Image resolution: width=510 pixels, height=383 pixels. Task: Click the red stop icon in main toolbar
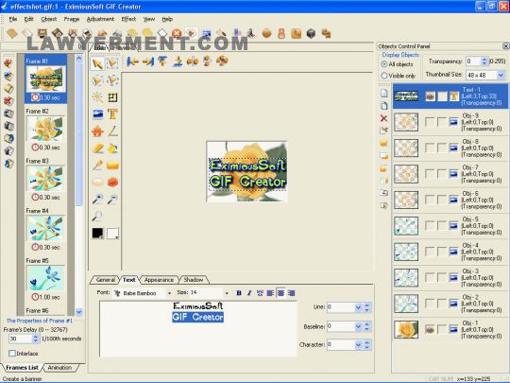pos(177,33)
